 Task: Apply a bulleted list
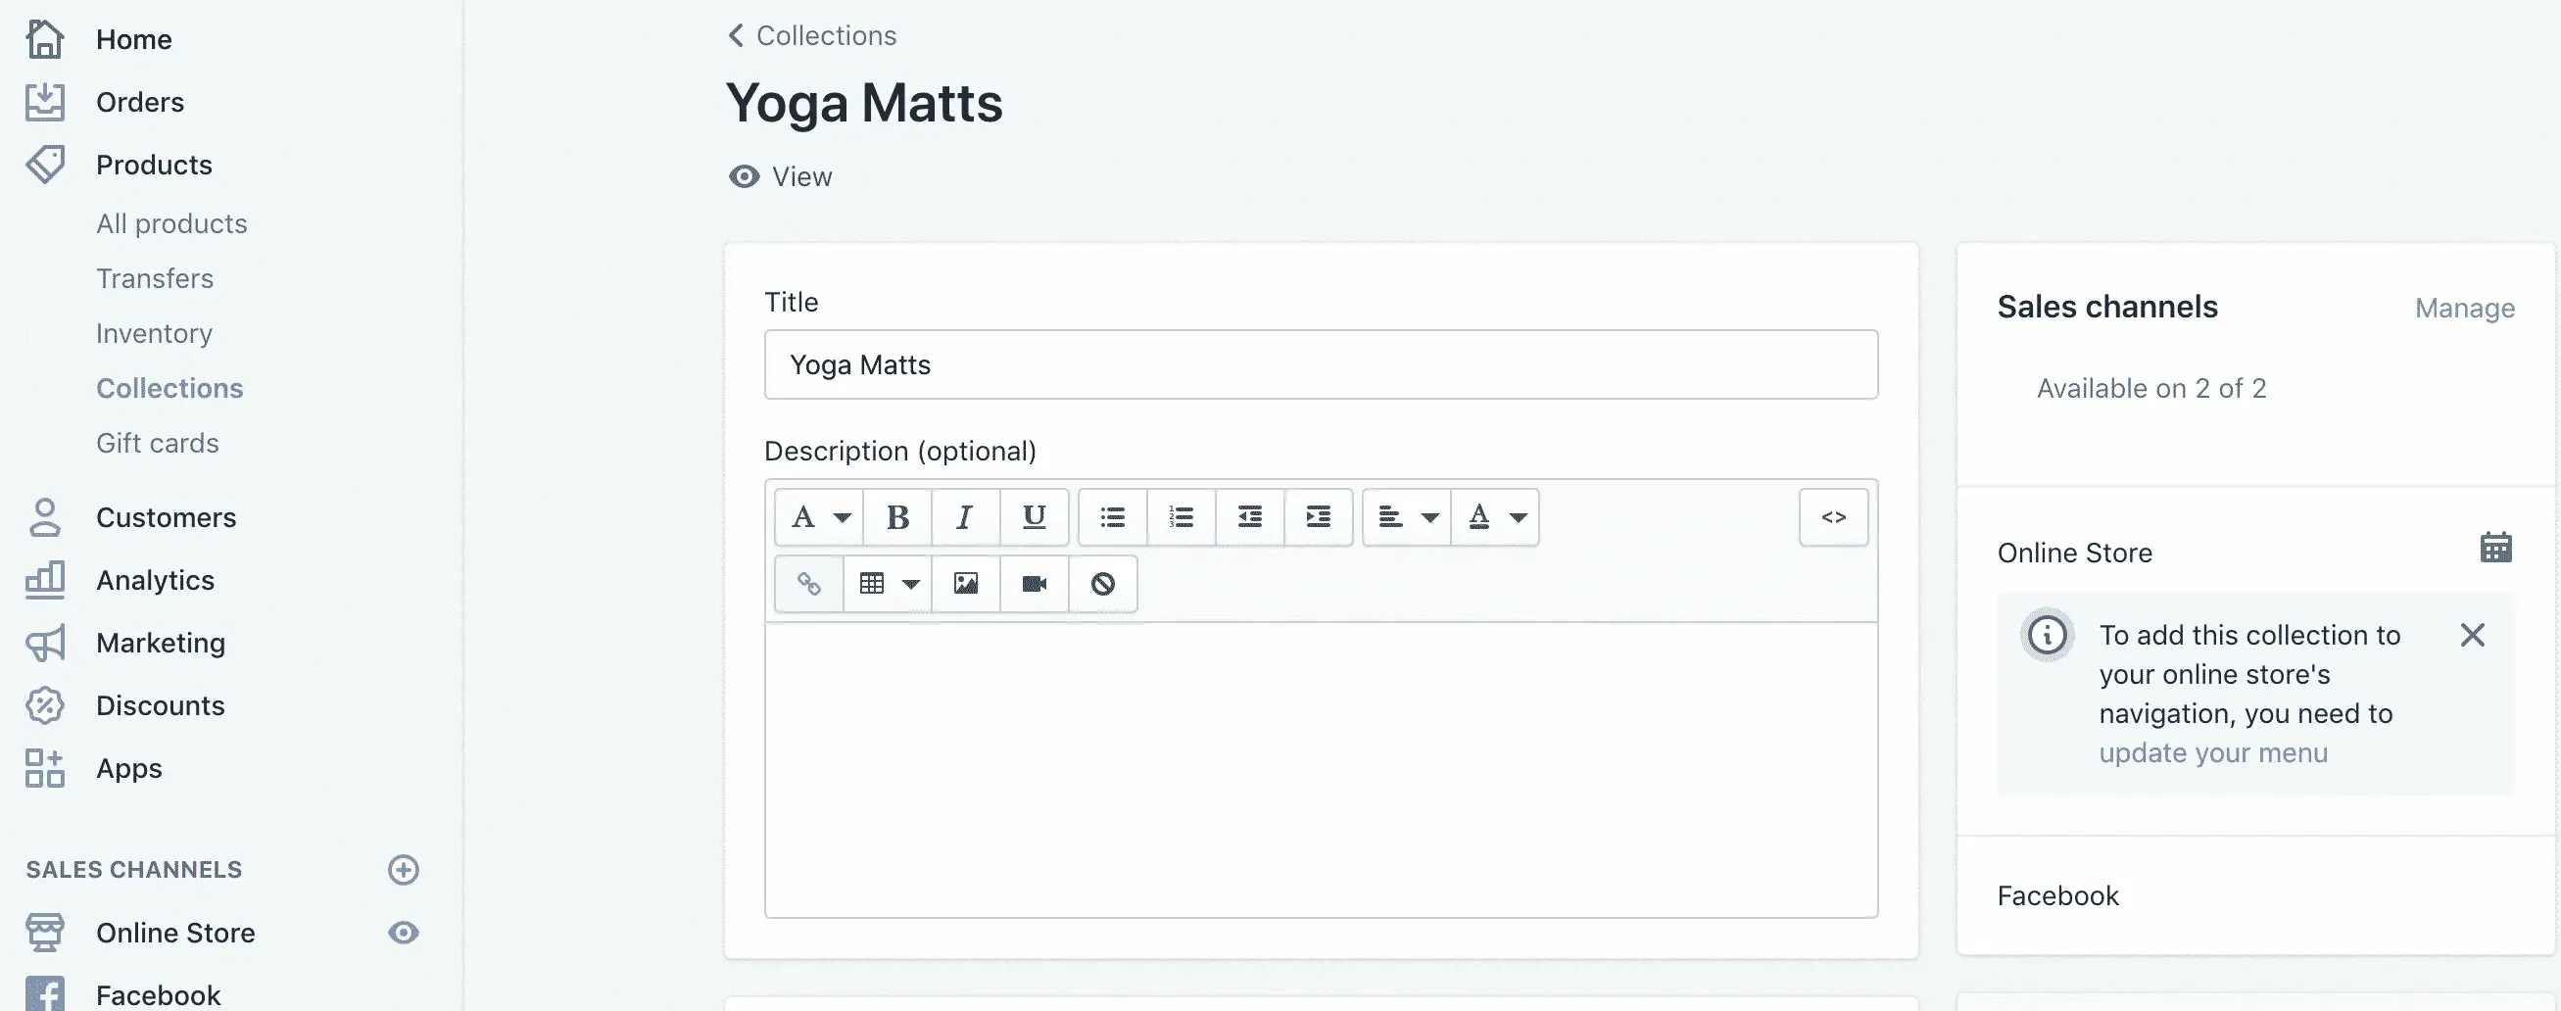(1113, 517)
